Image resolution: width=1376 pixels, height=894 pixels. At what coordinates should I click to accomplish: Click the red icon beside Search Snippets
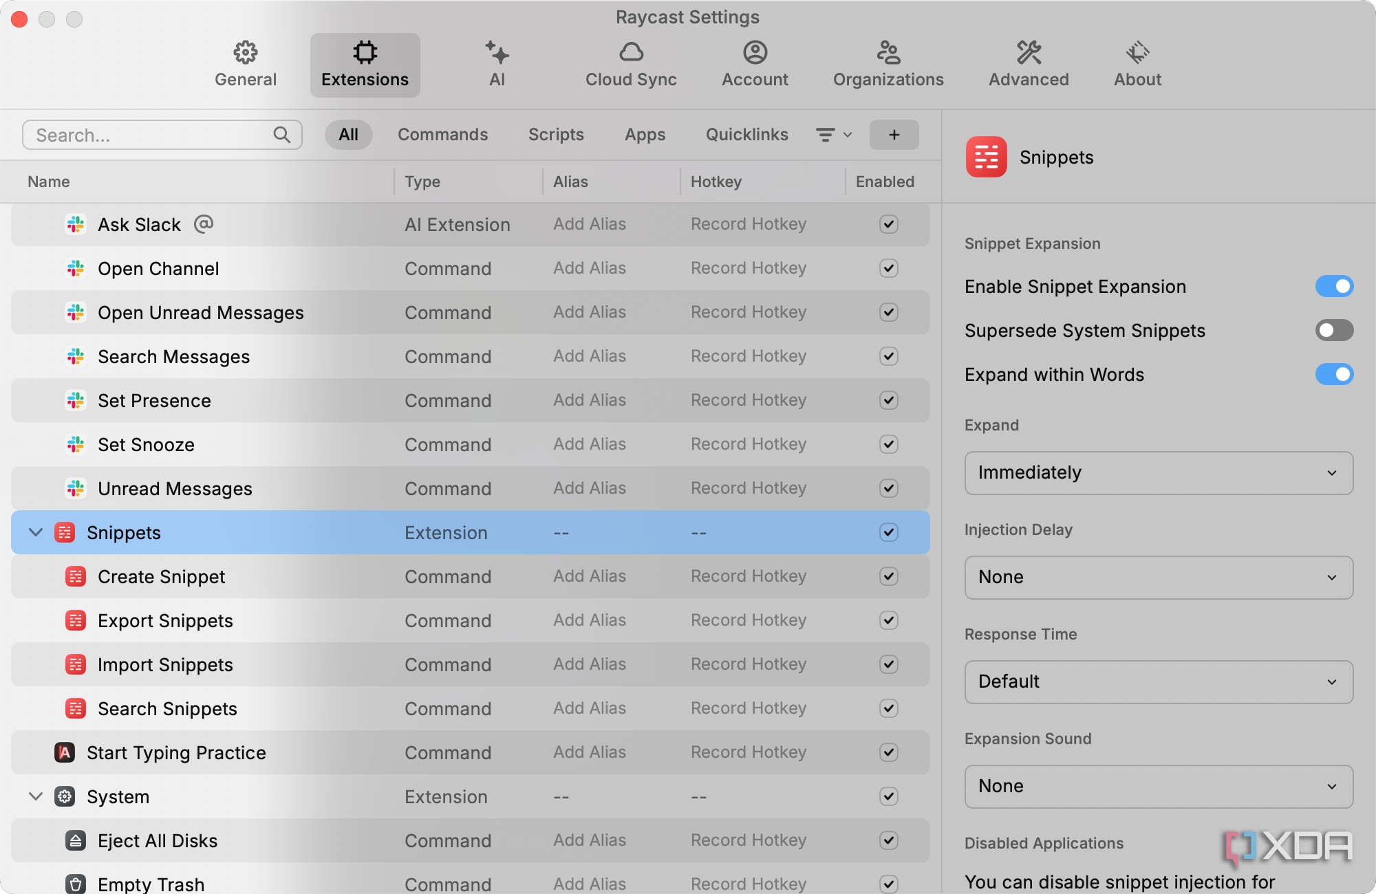pyautogui.click(x=76, y=708)
